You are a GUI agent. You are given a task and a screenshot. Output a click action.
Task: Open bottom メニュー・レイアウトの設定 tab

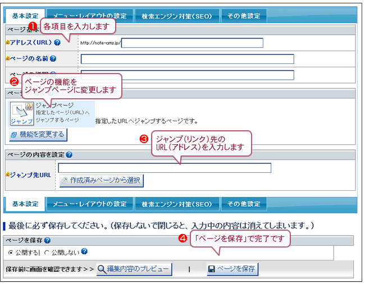90,204
